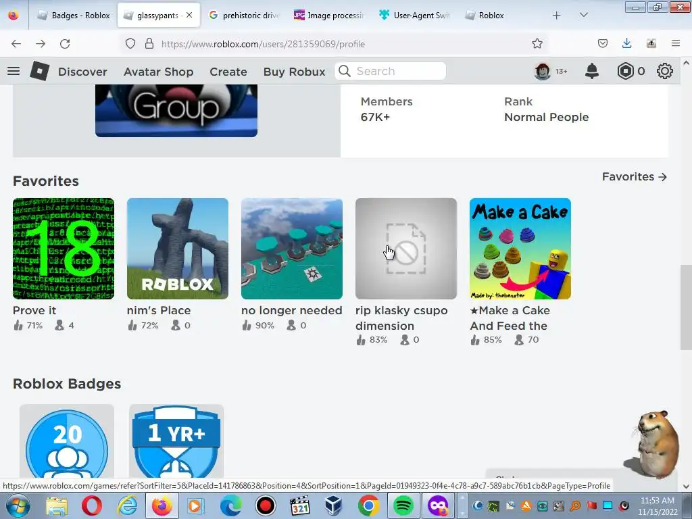Click the no longer needed title link
The height and width of the screenshot is (519, 692).
coord(292,311)
